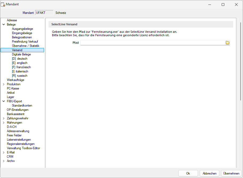Select Übernahme / Statistik entry
This screenshot has width=243, height=178.
pyautogui.click(x=26, y=46)
